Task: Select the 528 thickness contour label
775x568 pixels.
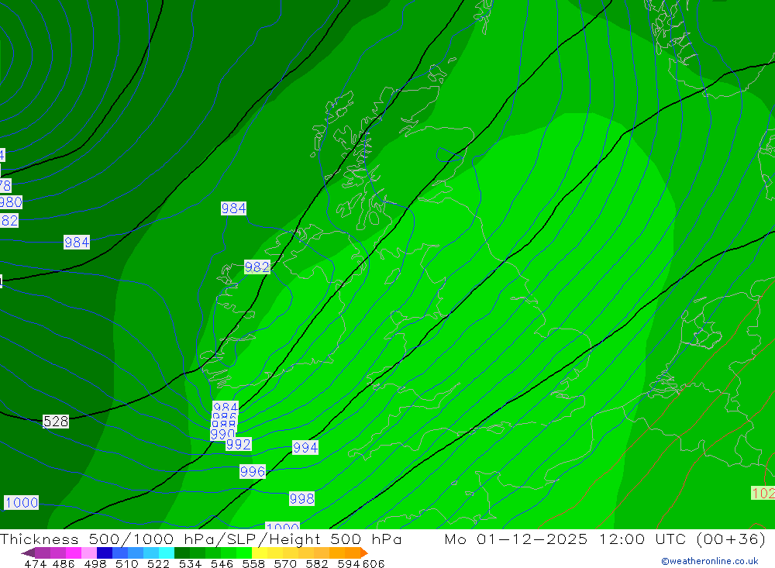Action: click(x=55, y=422)
